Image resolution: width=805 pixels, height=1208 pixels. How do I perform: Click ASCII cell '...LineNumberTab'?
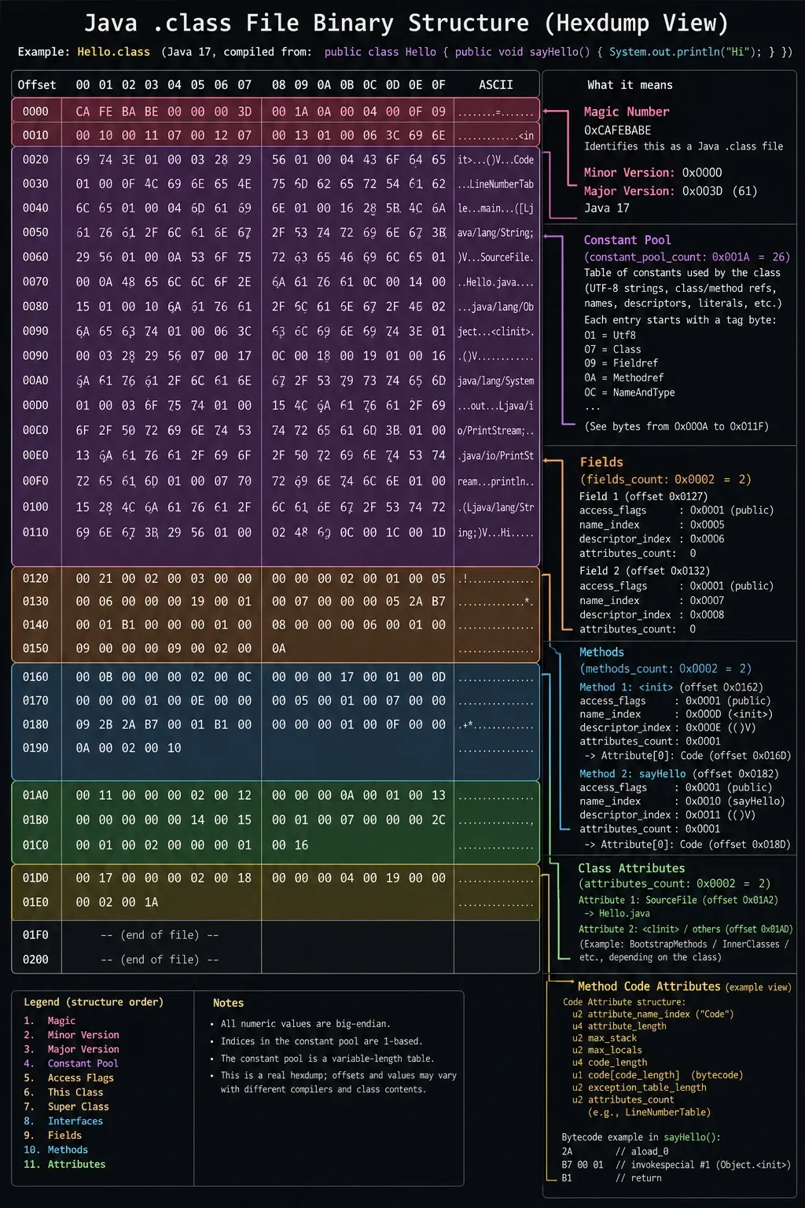(x=495, y=184)
